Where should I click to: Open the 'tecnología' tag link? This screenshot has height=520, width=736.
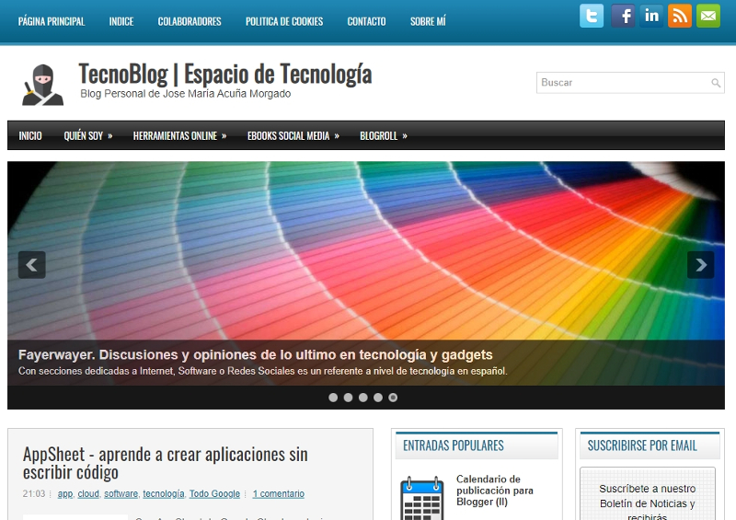click(x=164, y=493)
